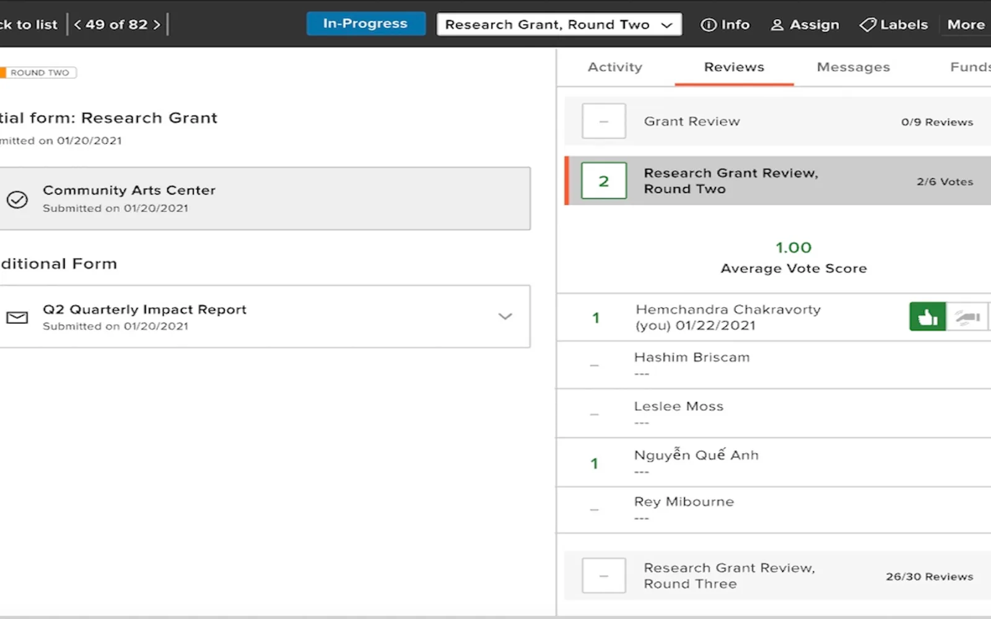Click the thumbs down vote button
This screenshot has height=619, width=991.
coord(967,317)
